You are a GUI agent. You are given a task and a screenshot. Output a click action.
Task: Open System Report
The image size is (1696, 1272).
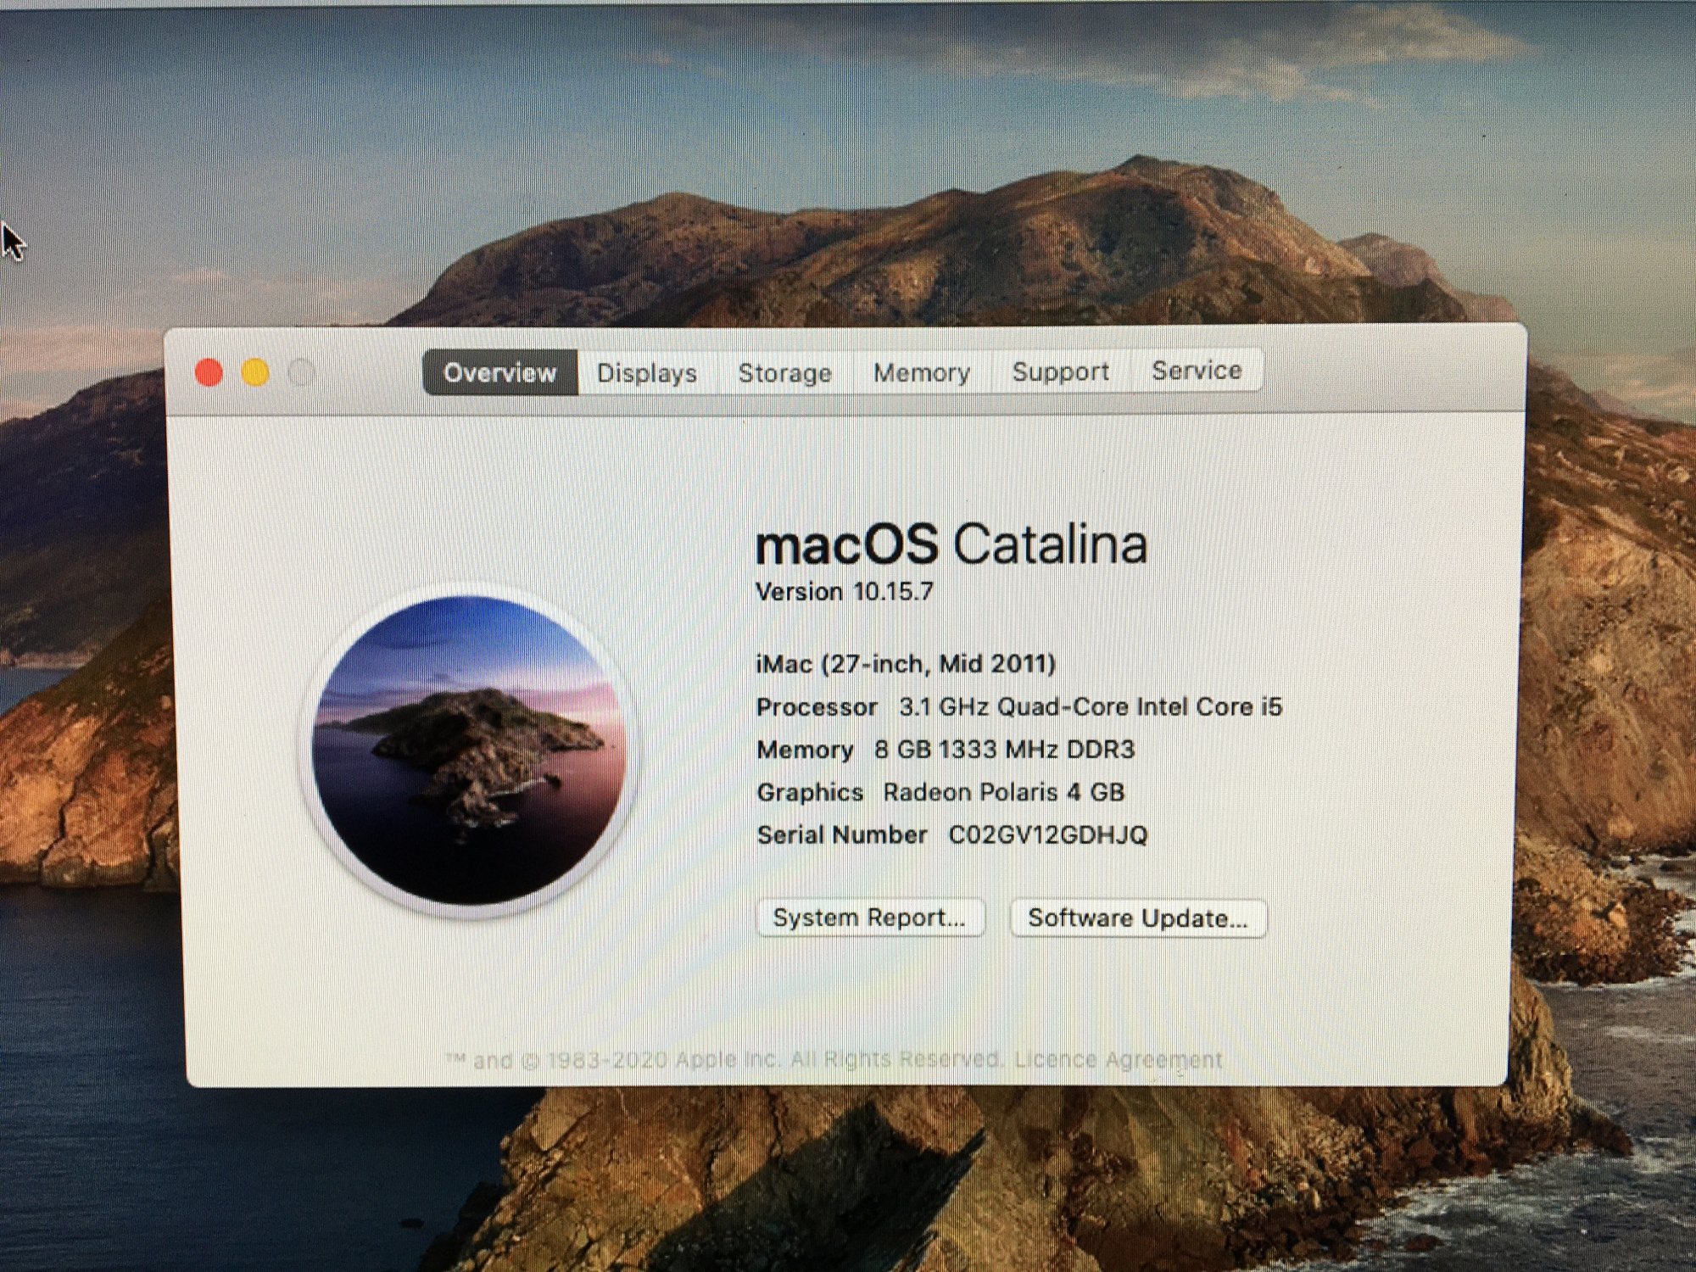click(x=870, y=918)
